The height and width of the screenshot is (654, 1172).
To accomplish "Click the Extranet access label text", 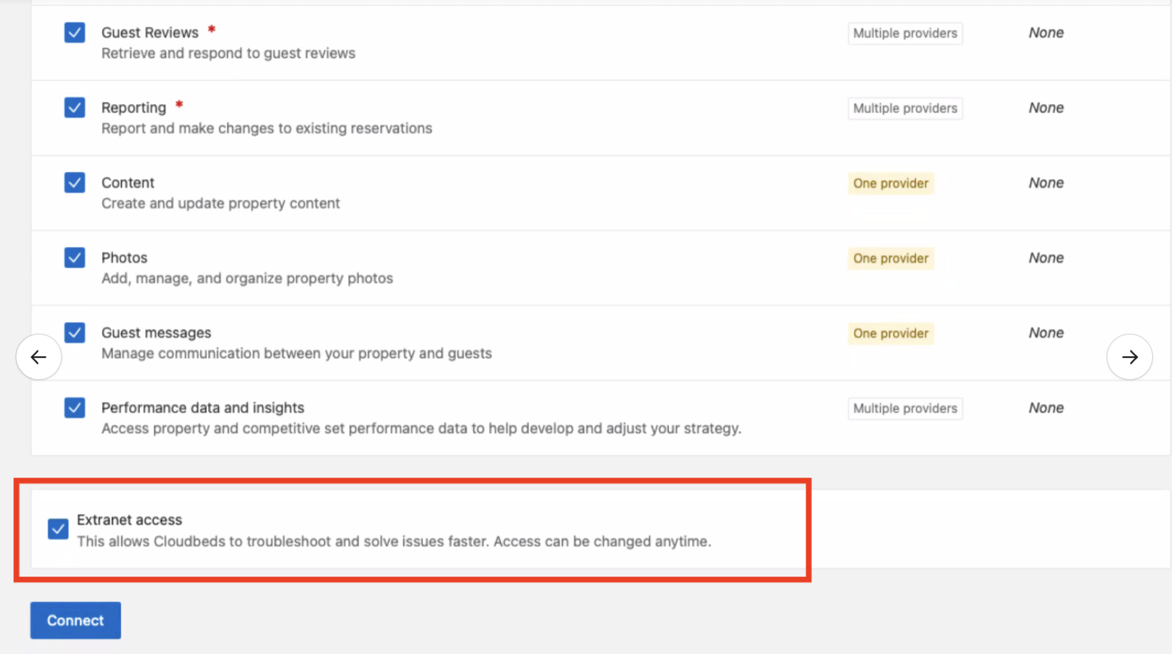I will (x=130, y=520).
